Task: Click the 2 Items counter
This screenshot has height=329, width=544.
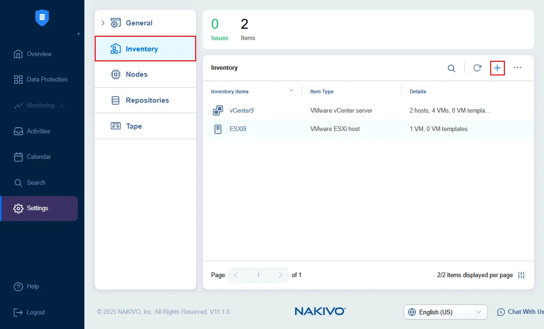Action: [x=247, y=30]
